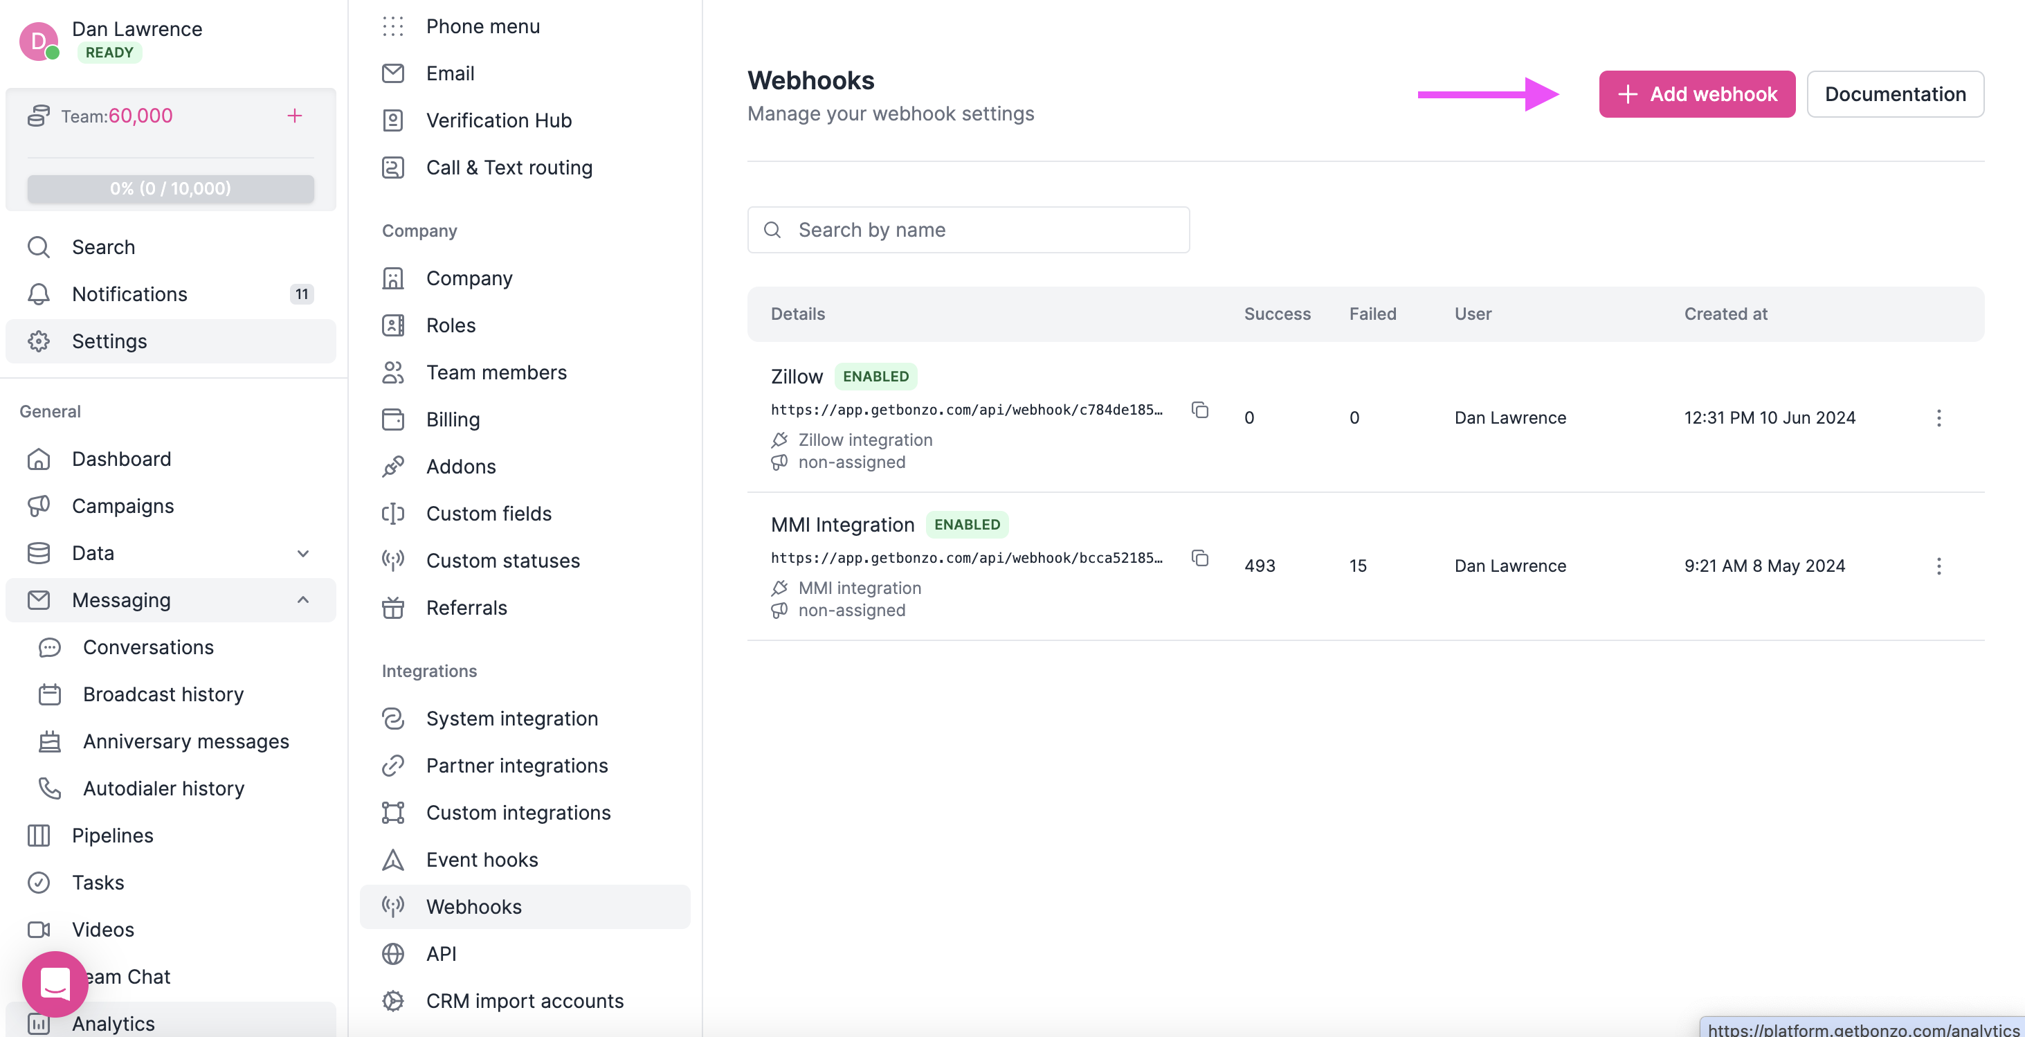Click the Search by name field
The image size is (2025, 1037).
click(x=967, y=230)
